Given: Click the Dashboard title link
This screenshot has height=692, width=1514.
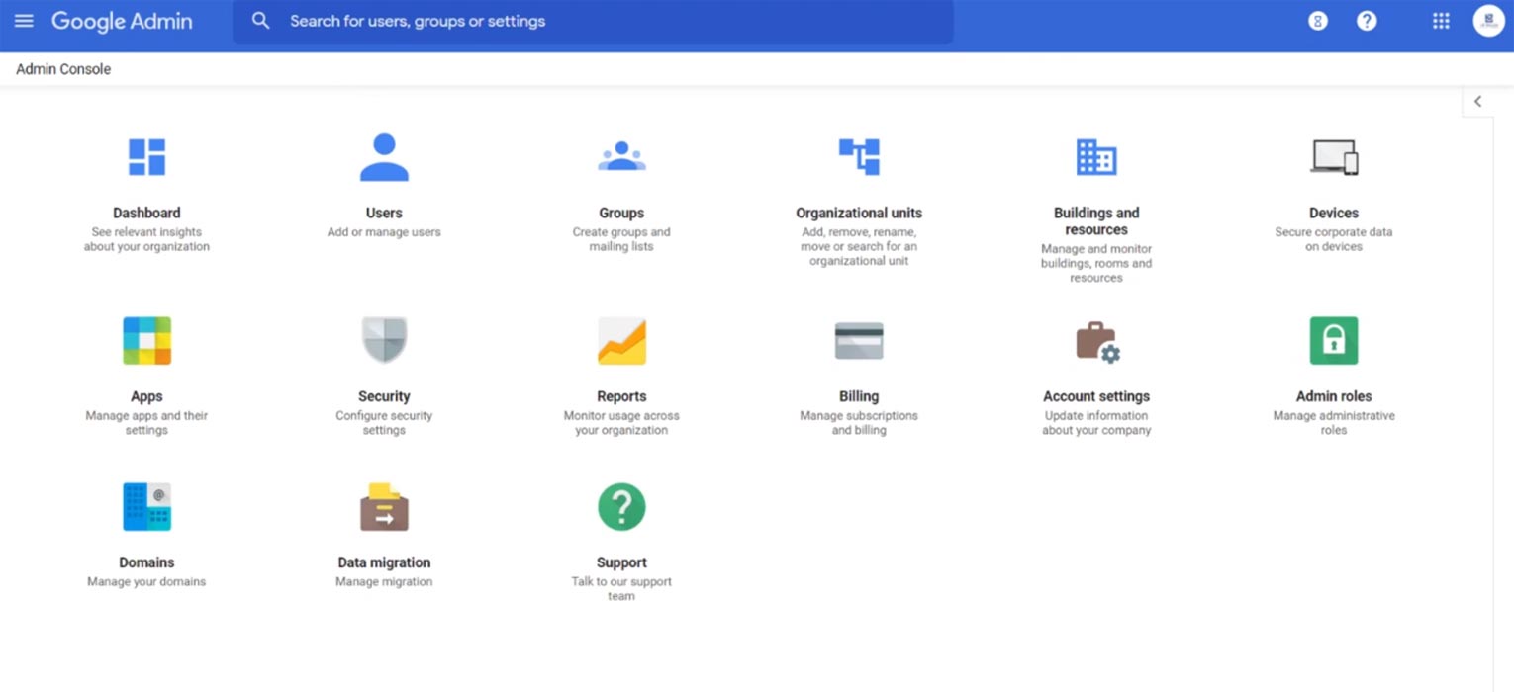Looking at the screenshot, I should coord(146,213).
